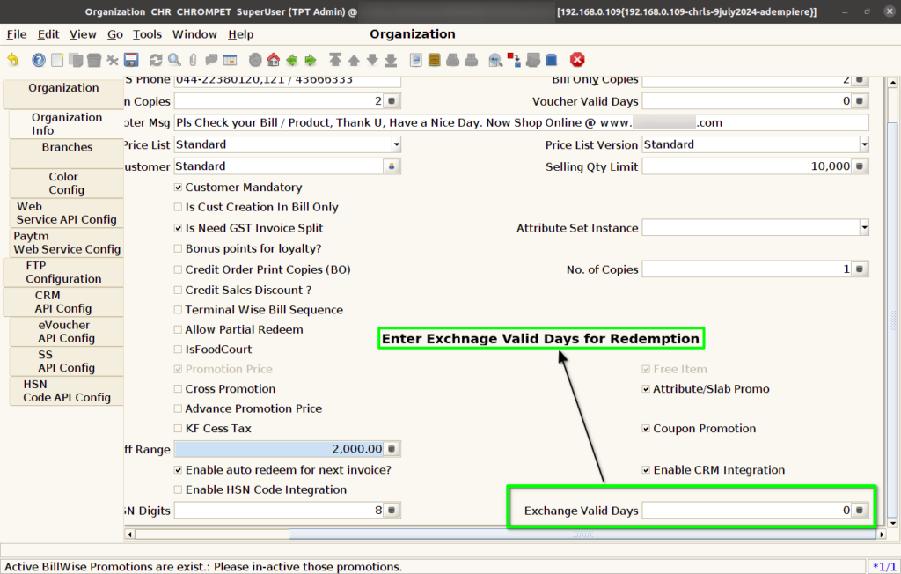Open the Tools menu
This screenshot has height=574, width=901.
147,34
